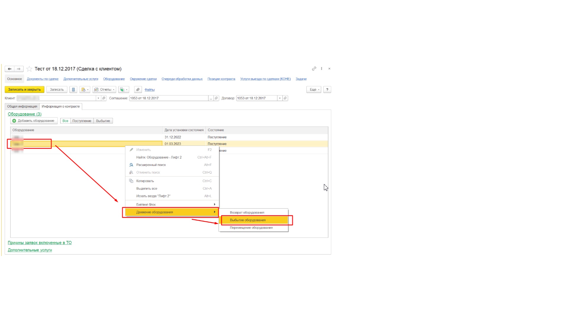
Task: Close the deal form
Action: point(329,69)
